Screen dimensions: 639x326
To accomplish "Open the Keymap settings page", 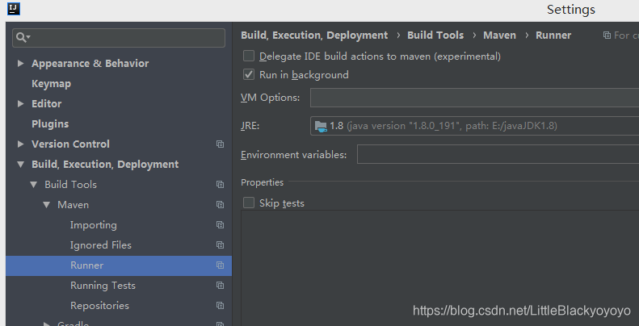I will [51, 84].
